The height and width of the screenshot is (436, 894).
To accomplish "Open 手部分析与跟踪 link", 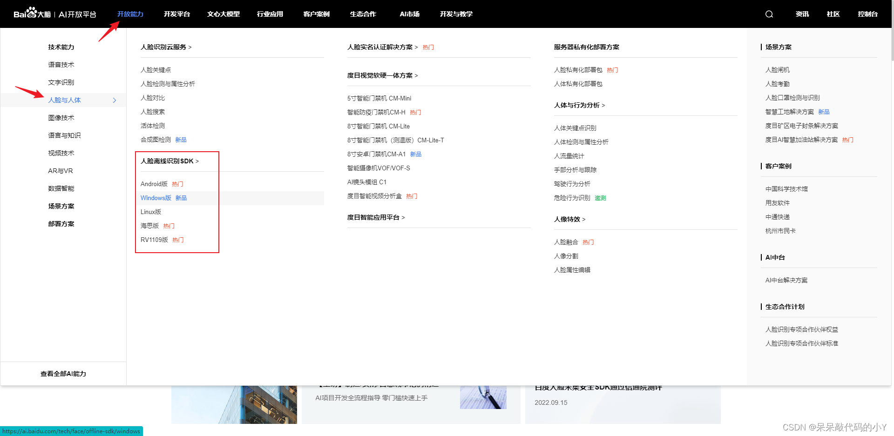I will (x=575, y=170).
